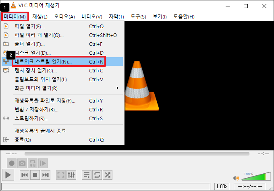Screen dimensions: 274x191
Task: Minimize the VLC window
Action: pyautogui.click(x=228, y=6)
